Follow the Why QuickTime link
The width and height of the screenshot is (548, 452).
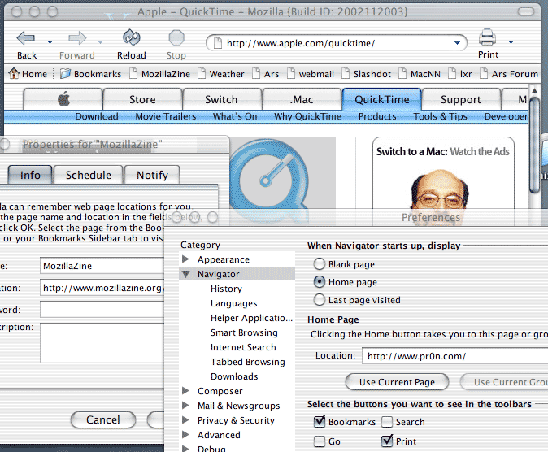click(x=307, y=116)
